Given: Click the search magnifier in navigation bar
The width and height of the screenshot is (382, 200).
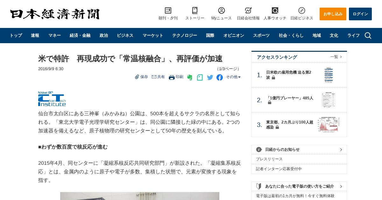Looking at the screenshot, I should (x=368, y=36).
